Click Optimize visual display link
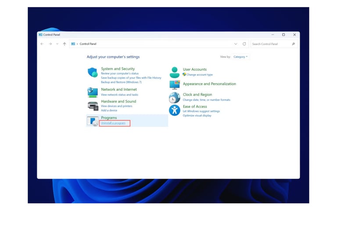The height and width of the screenshot is (236, 337). (x=197, y=116)
